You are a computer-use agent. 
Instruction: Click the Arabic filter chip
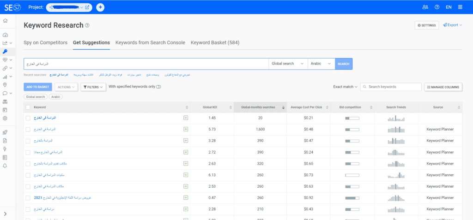coord(56,97)
